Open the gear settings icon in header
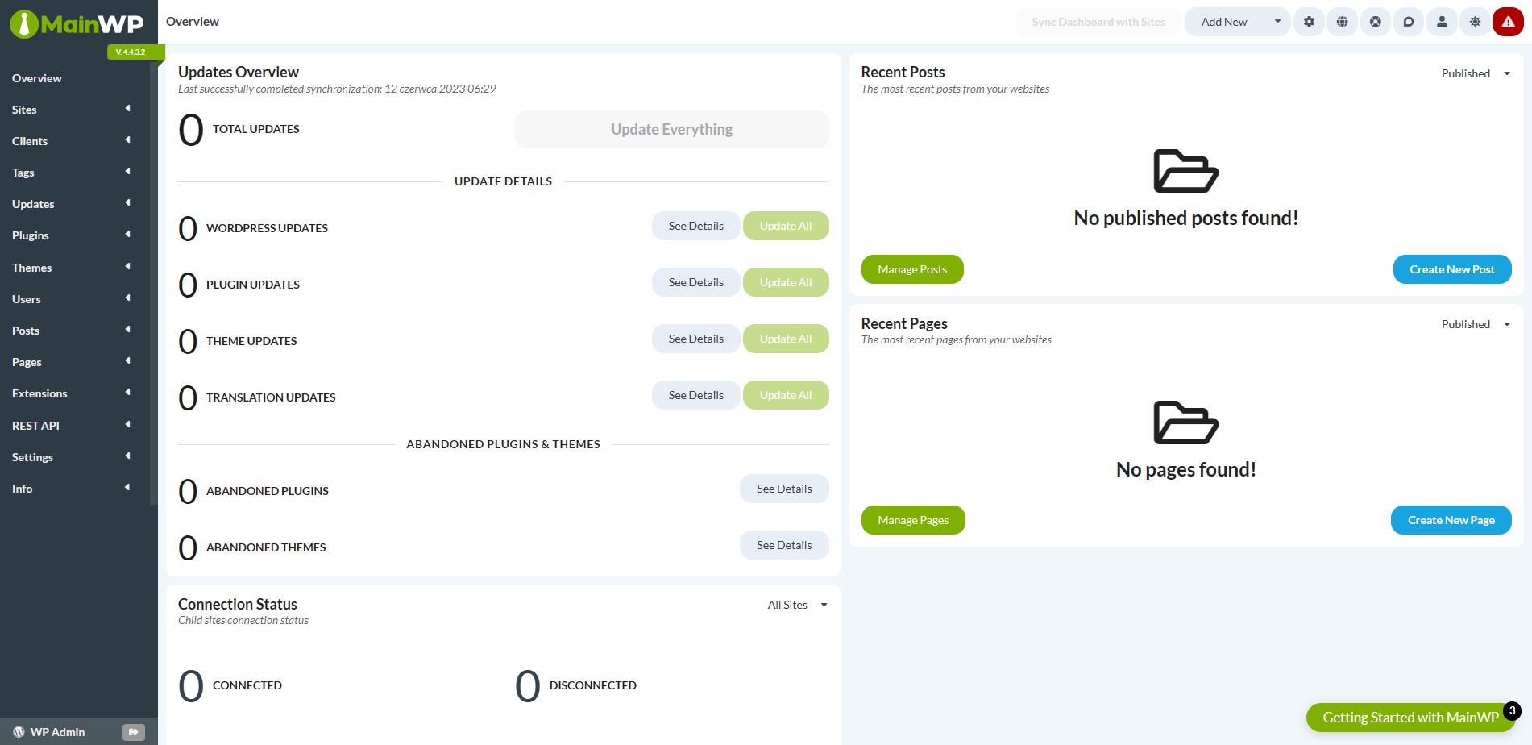 point(1309,22)
